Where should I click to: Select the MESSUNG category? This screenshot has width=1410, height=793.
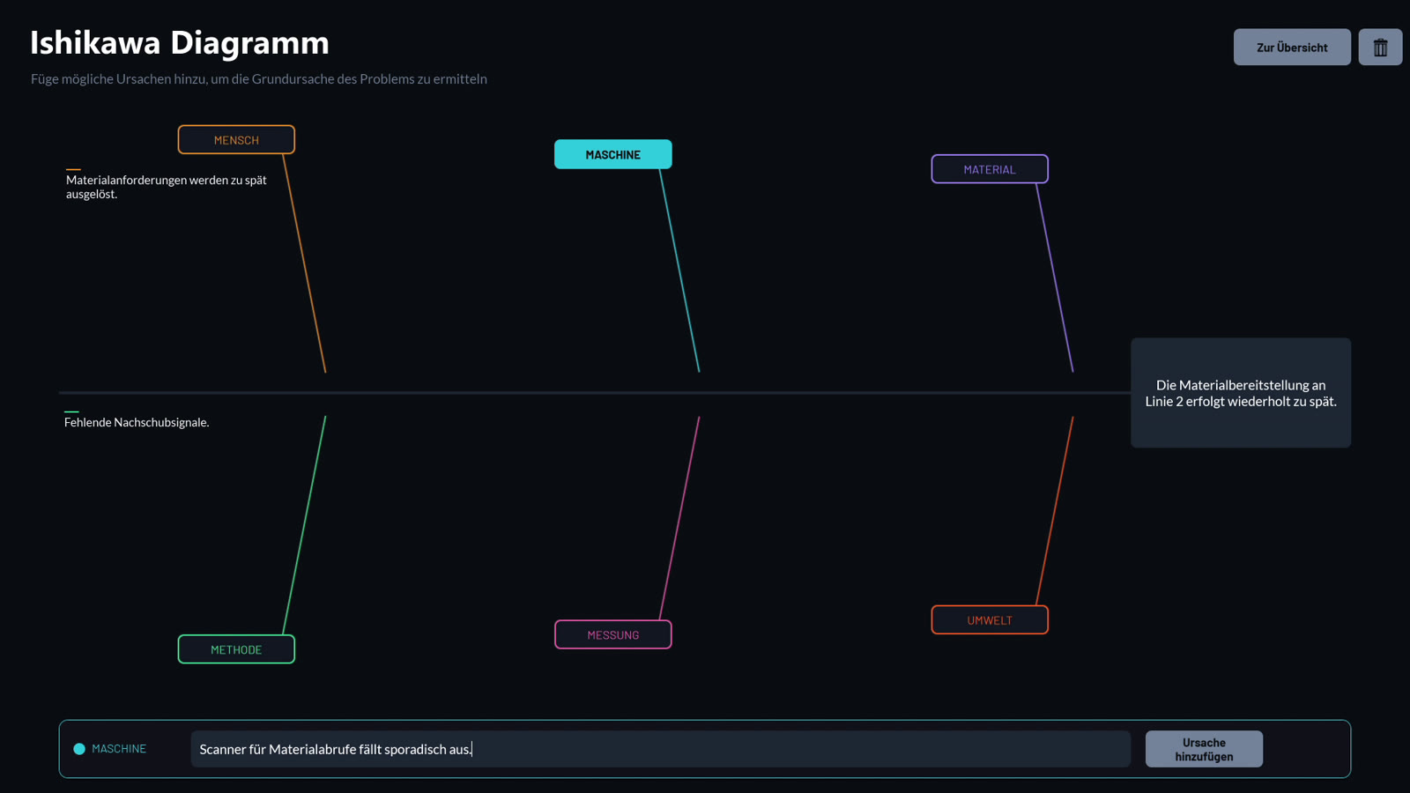pos(613,634)
